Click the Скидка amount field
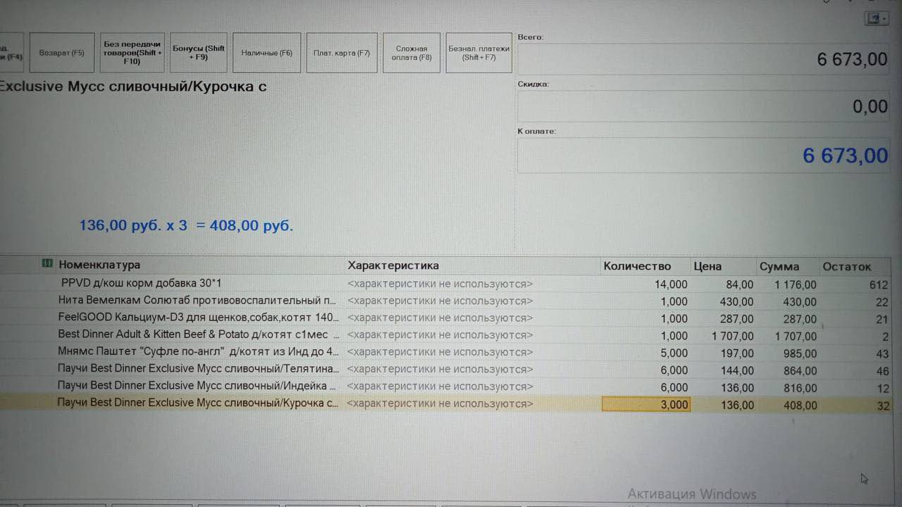This screenshot has height=507, width=902. point(703,106)
